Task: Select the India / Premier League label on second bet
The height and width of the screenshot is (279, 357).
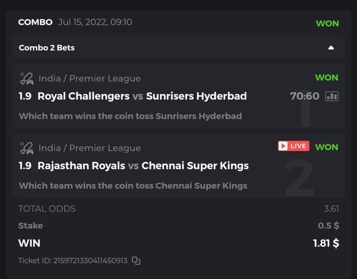Action: 90,148
